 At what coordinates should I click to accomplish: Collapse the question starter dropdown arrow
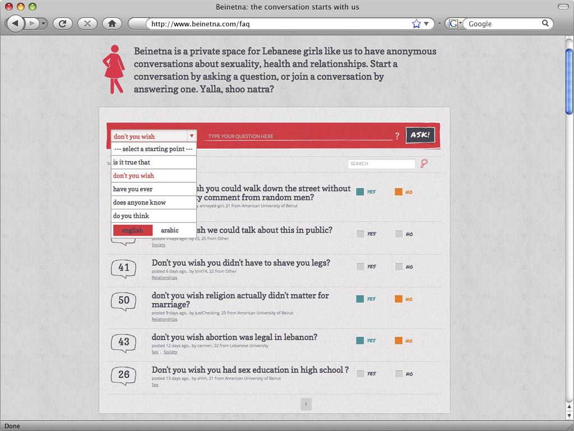[192, 136]
